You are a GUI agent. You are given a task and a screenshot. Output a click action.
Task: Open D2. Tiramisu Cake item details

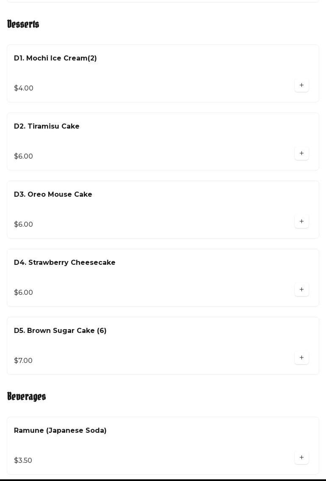[x=47, y=126]
